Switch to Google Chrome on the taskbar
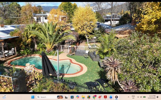This screenshot has height=100, width=161. coord(94,97)
